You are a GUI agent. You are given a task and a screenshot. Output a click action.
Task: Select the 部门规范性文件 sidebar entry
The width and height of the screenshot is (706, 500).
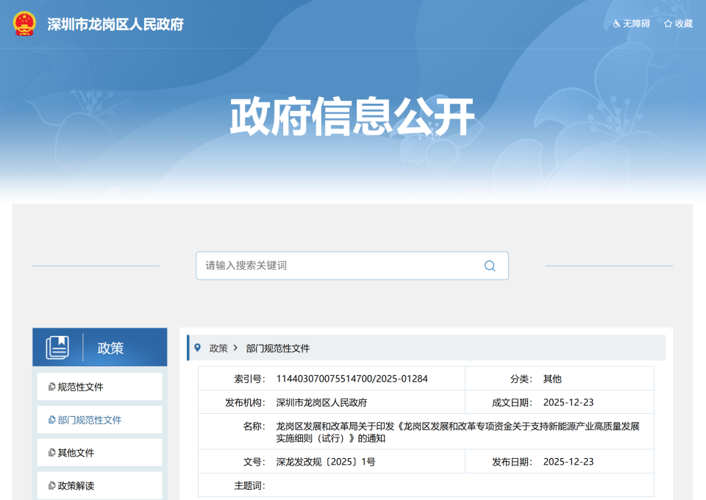point(88,418)
